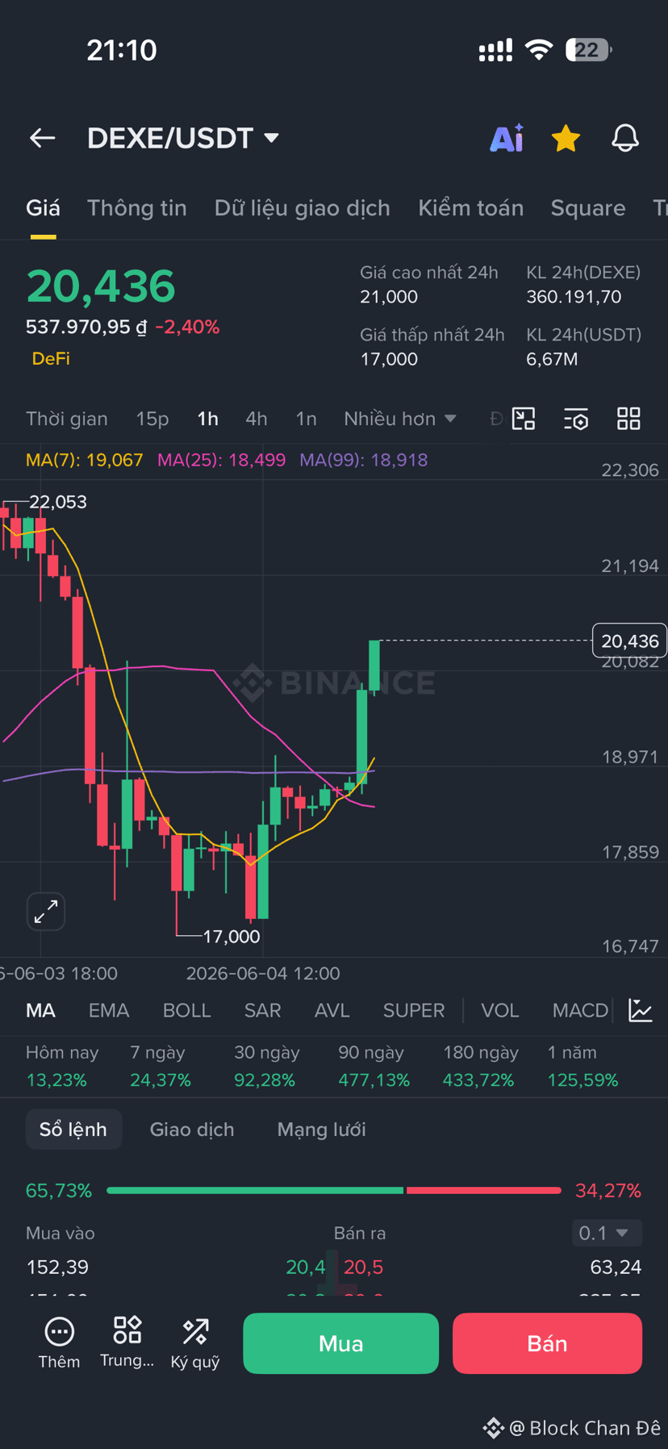Tap the 1 năm 125,59% performance

(x=582, y=1066)
